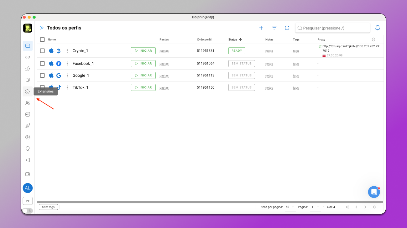Select the Google_1 checkbox
Image resolution: width=407 pixels, height=228 pixels.
(42, 75)
